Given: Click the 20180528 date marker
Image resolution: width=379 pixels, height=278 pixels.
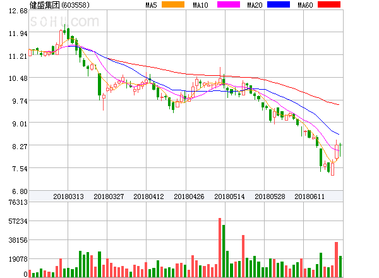Looking at the screenshot, I should [x=270, y=196].
